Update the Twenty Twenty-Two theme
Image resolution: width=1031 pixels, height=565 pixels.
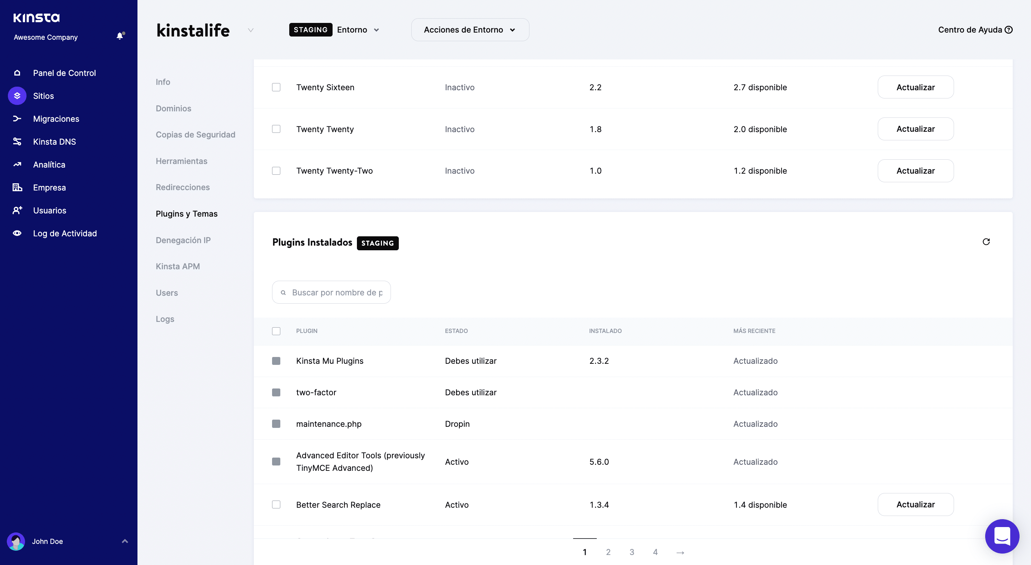(915, 170)
